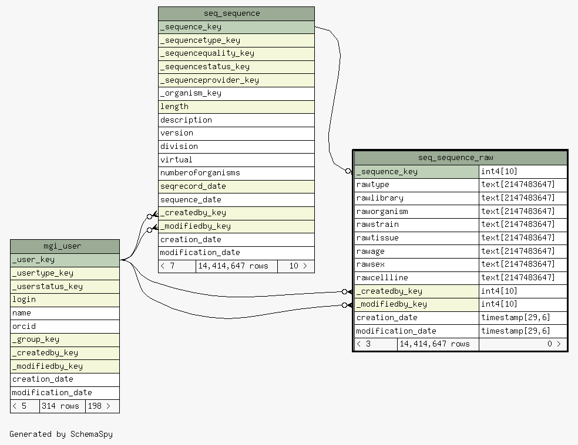Click creation_date in mgi_user
578x445 pixels.
[65, 379]
